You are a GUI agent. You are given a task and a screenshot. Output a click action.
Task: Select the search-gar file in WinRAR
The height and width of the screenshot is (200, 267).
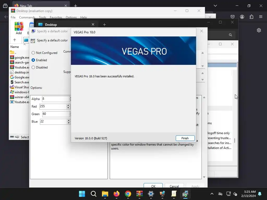19,63
